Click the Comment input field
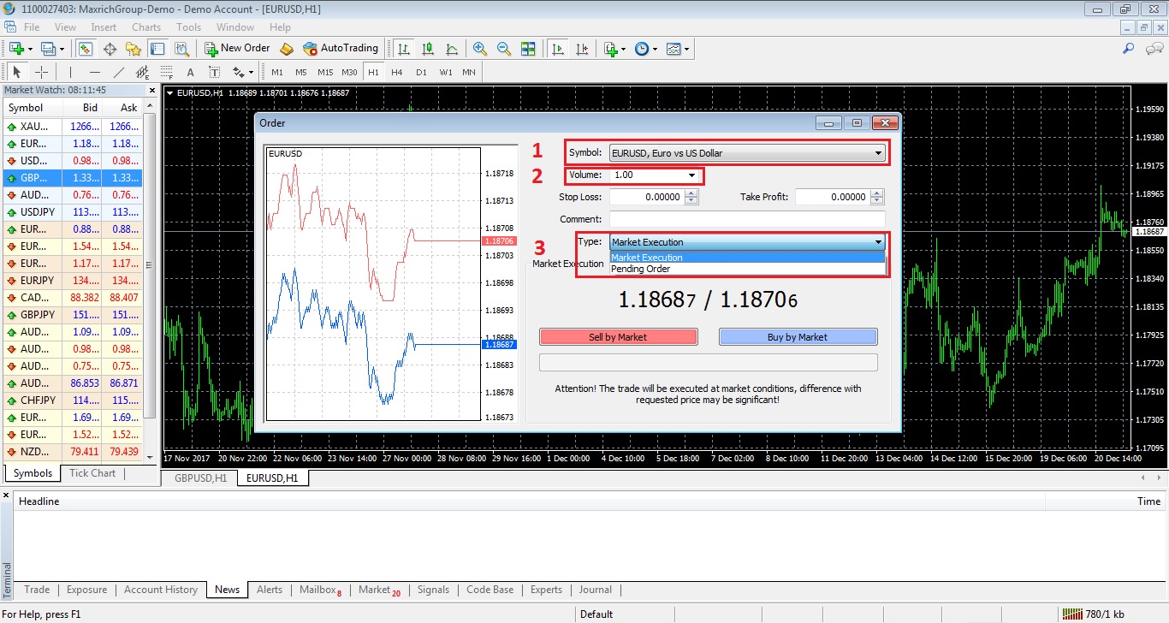The height and width of the screenshot is (623, 1169). (x=747, y=219)
